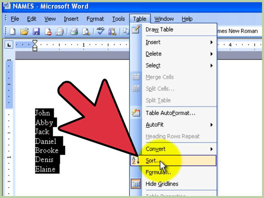The height and width of the screenshot is (198, 264).
Task: Open the File menu
Action: (x=15, y=19)
